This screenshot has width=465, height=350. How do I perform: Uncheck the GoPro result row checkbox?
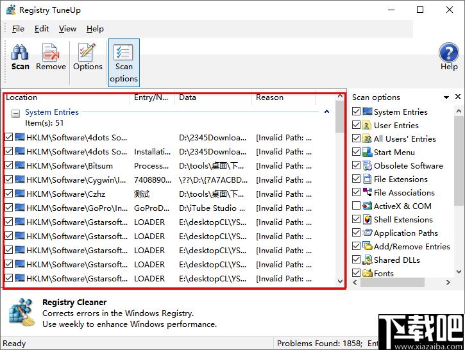(9, 208)
